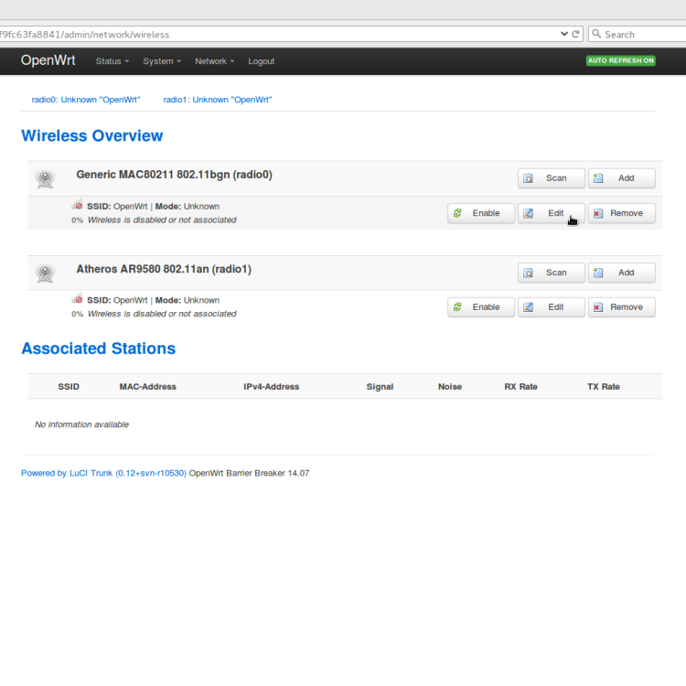The height and width of the screenshot is (686, 686).
Task: Click Logout in the navbar
Action: tap(262, 61)
